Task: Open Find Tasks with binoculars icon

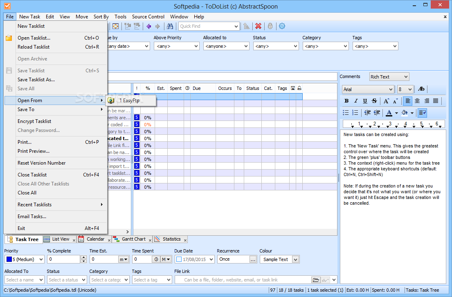Action: tap(170, 26)
